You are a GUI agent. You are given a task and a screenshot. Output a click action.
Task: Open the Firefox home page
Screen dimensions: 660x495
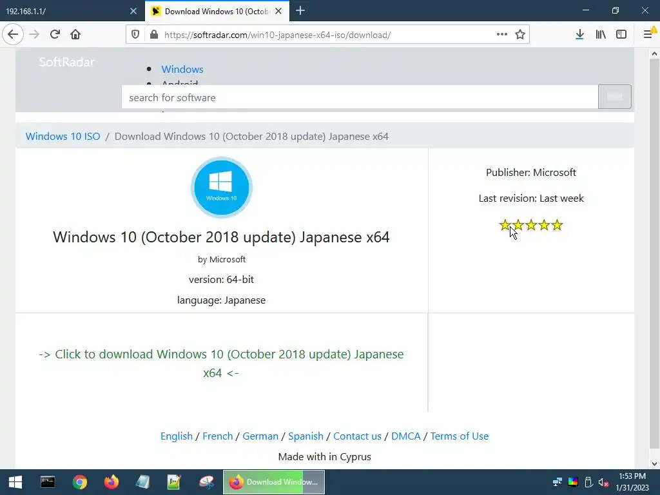click(75, 35)
